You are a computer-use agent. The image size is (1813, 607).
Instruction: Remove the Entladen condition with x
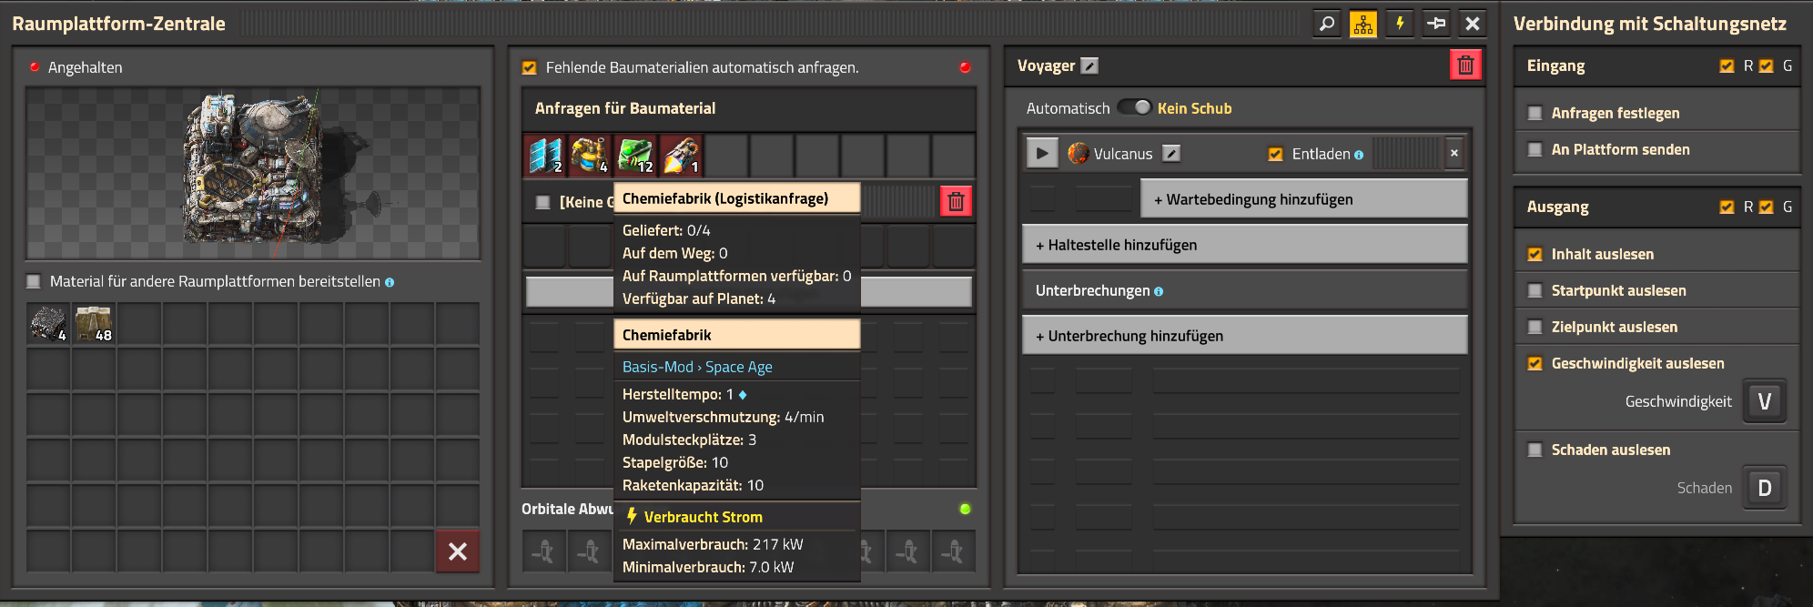click(1454, 153)
